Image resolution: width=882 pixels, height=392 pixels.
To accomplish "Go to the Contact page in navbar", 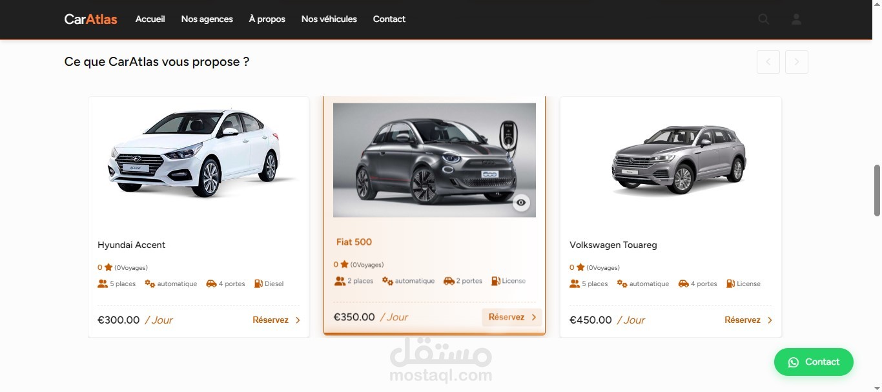I will coord(389,19).
